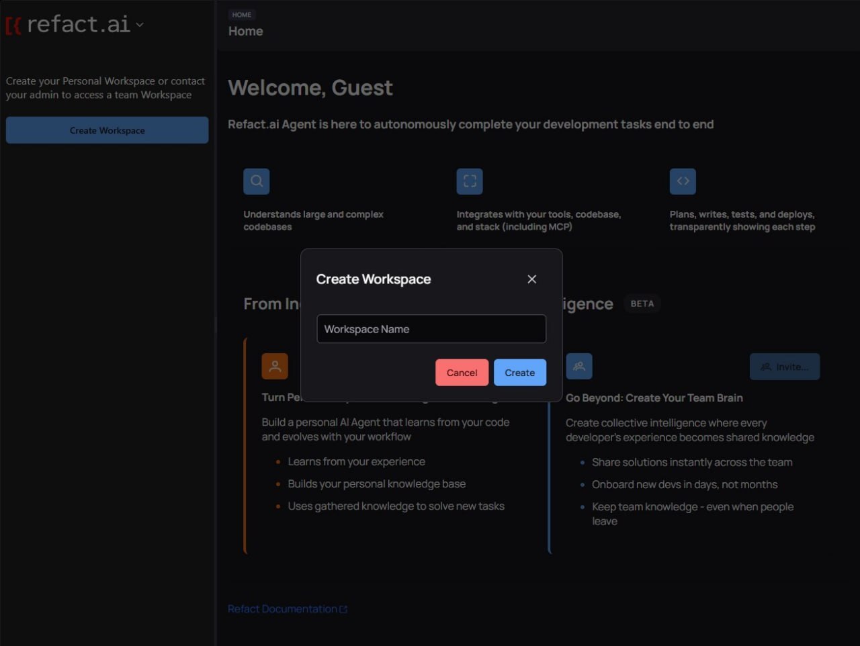Click the Welcome, Guest heading
This screenshot has height=646, width=860.
(x=310, y=88)
